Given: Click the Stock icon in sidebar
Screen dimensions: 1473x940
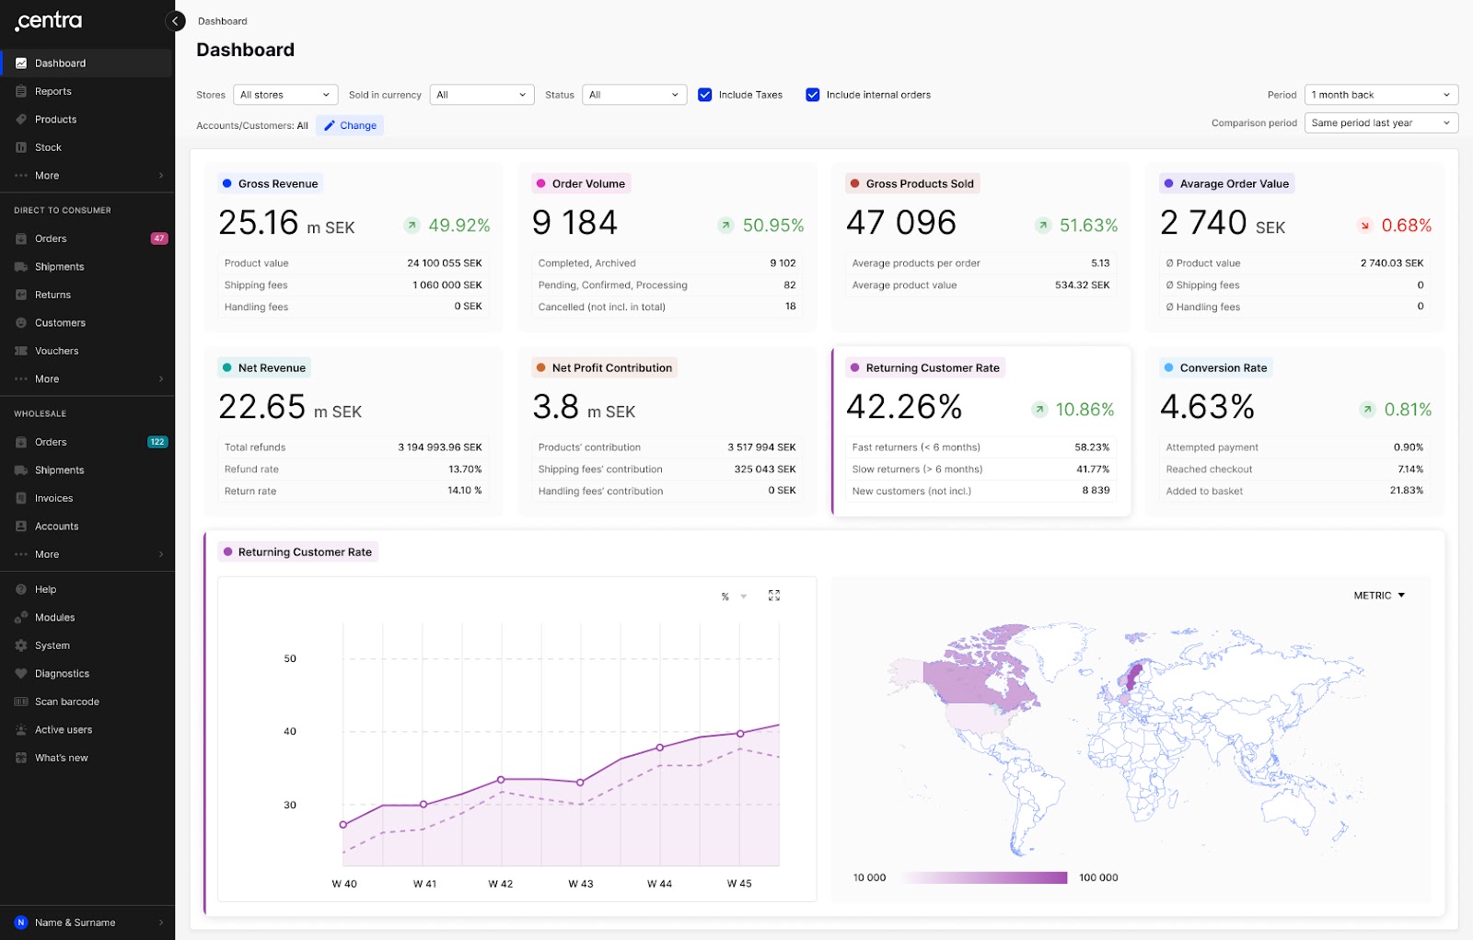Looking at the screenshot, I should tap(21, 147).
